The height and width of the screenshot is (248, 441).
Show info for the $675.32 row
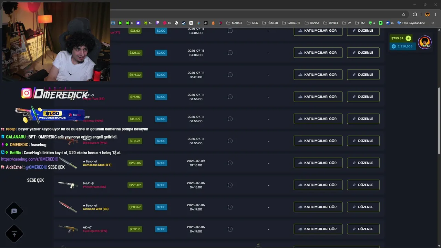230,75
